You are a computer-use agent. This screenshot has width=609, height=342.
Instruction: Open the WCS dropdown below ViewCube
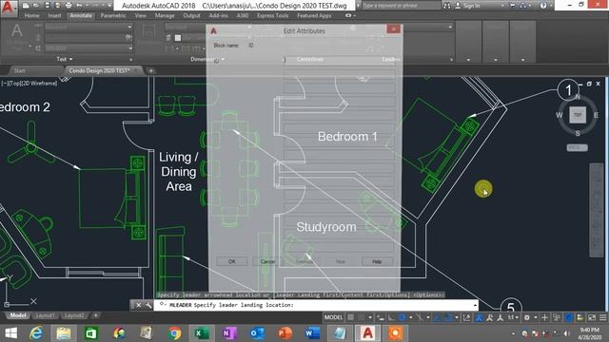[x=578, y=148]
